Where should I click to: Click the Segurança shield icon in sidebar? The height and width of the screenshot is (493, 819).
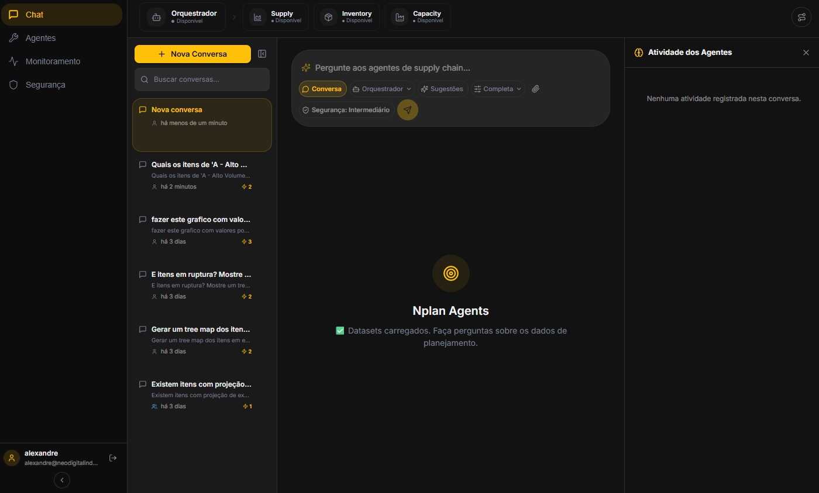13,85
